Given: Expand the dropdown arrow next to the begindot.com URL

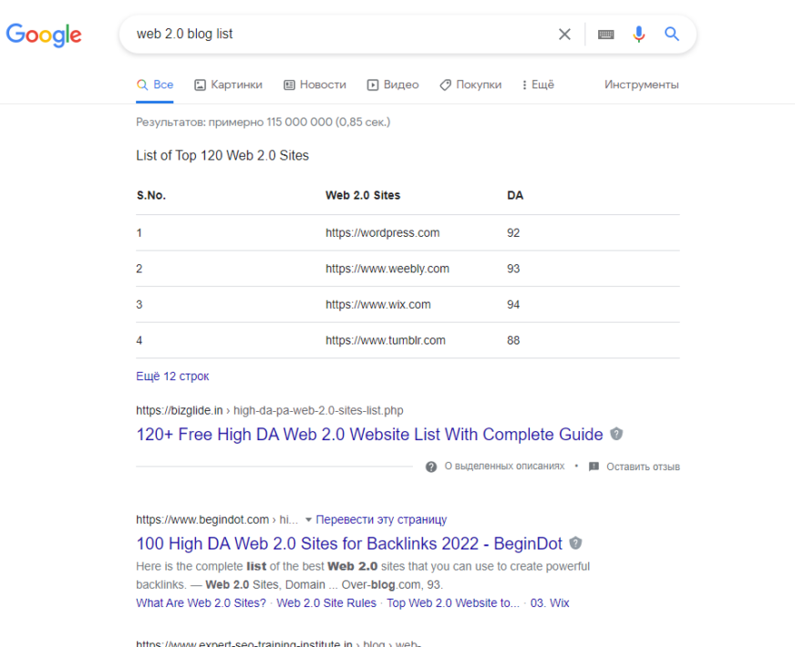Looking at the screenshot, I should (308, 519).
